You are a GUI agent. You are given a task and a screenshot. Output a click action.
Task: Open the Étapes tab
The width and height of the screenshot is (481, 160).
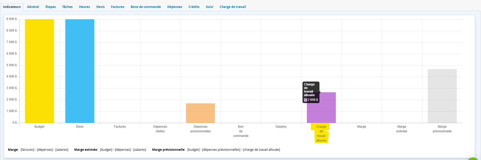(x=51, y=7)
